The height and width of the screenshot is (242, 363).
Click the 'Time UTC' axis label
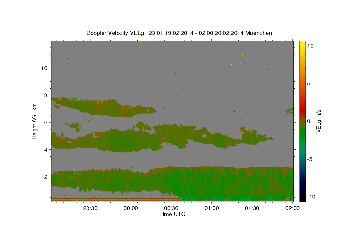[x=172, y=214]
